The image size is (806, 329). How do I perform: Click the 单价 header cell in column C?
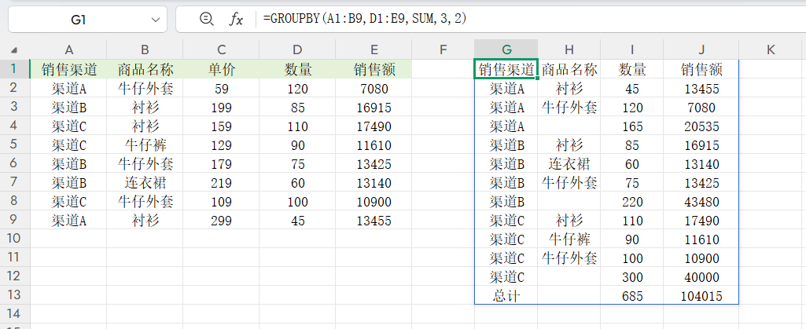(222, 69)
